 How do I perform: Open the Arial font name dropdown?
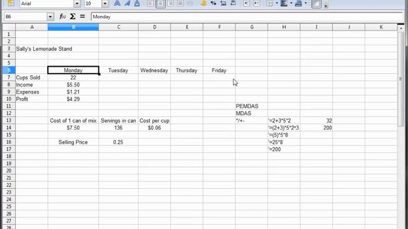point(77,3)
